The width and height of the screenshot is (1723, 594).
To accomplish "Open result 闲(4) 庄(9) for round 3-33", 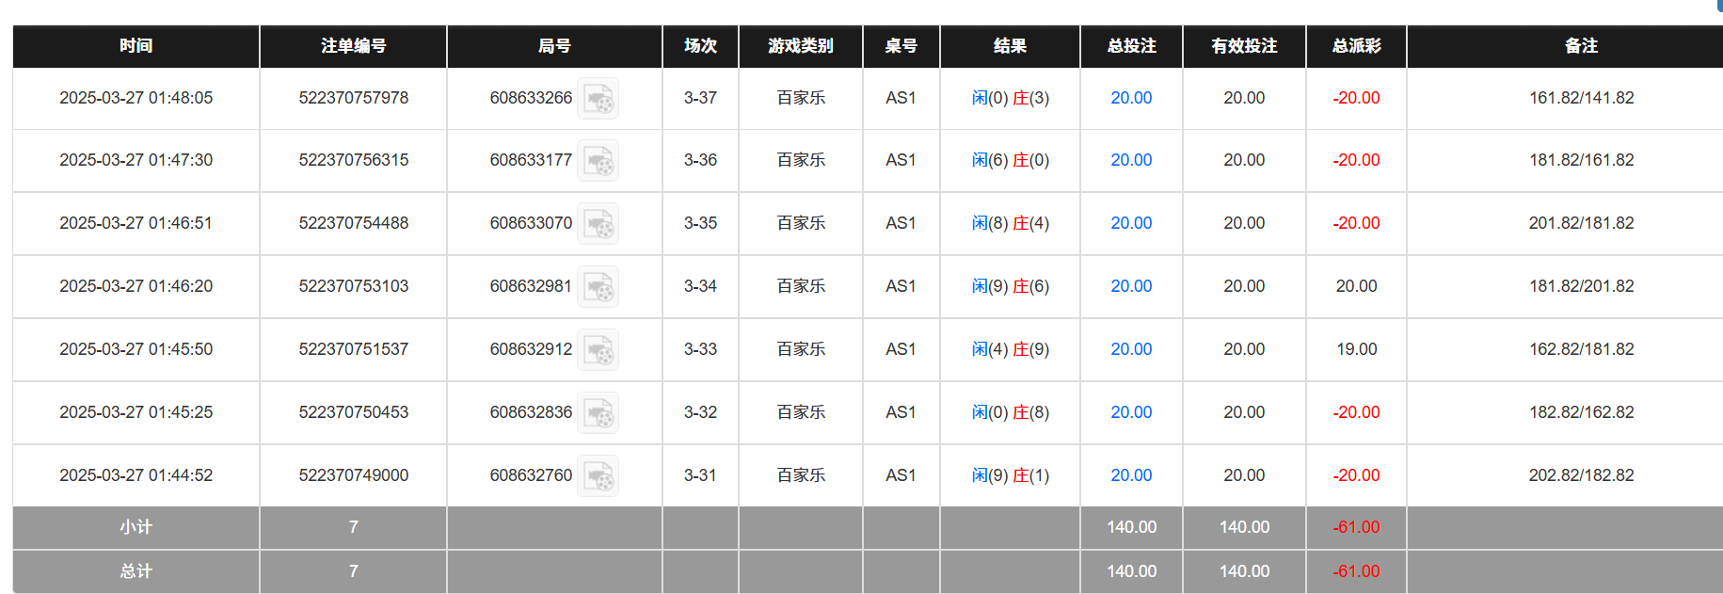I will (1010, 349).
